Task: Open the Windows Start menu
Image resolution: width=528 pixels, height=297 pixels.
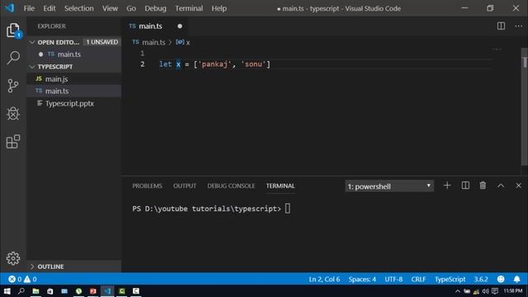Action: tap(7, 291)
